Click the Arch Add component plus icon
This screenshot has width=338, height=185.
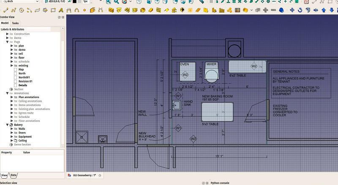point(266,10)
